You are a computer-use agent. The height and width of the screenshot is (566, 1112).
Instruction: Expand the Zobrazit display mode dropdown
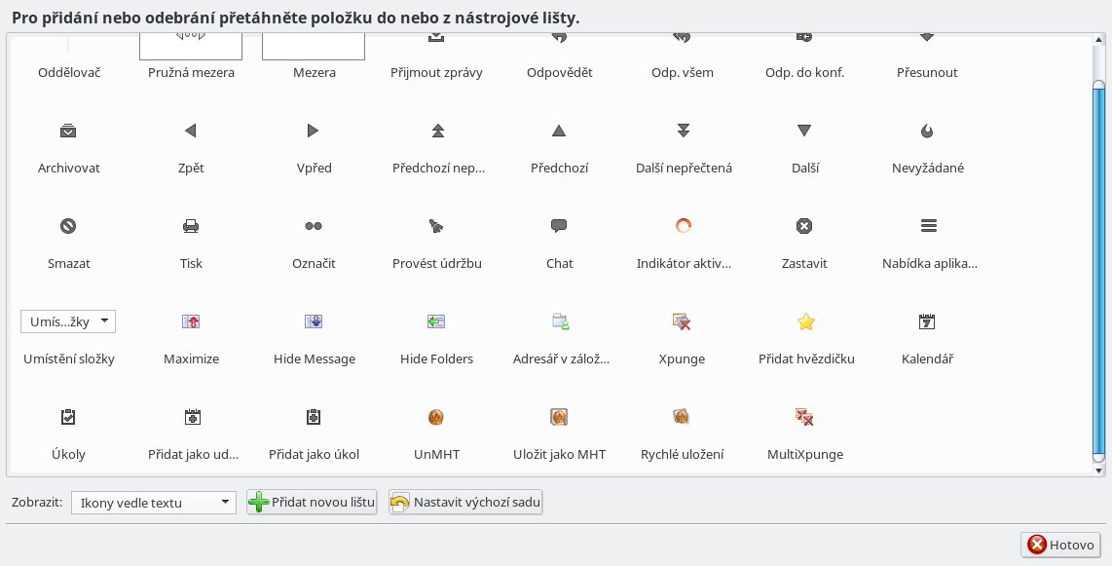pos(153,503)
